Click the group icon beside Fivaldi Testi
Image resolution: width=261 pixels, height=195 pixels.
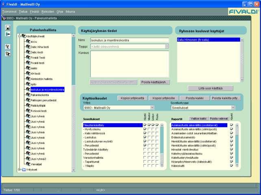pos(28,58)
